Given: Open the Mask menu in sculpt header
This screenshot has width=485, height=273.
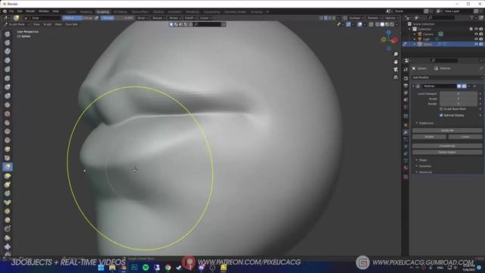Looking at the screenshot, I should pos(58,24).
